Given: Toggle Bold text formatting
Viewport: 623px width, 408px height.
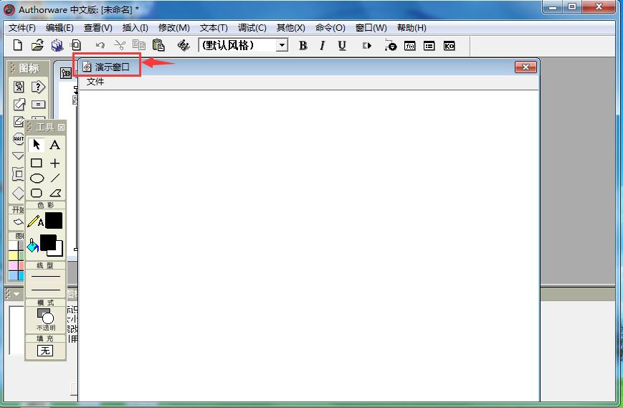Looking at the screenshot, I should [x=303, y=45].
